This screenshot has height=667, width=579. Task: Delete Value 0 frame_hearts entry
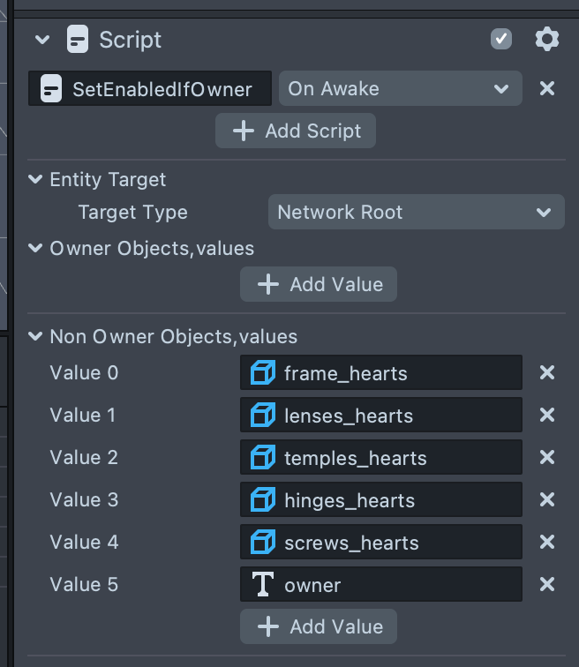pyautogui.click(x=547, y=372)
